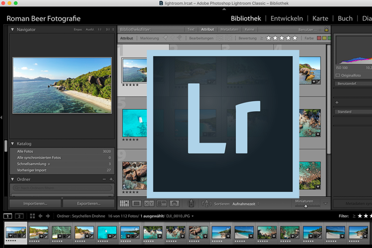Select Vorheriger Import catalog row
The width and height of the screenshot is (372, 248).
62,170
